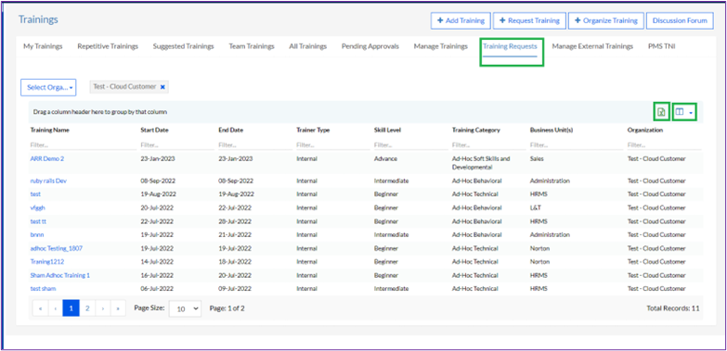Image resolution: width=727 pixels, height=351 pixels.
Task: Sort by Training Name column header
Action: pos(49,130)
